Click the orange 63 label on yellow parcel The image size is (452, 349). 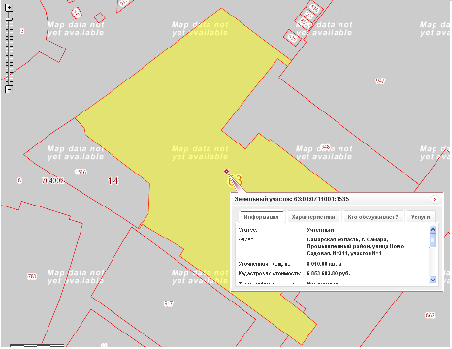pos(235,181)
